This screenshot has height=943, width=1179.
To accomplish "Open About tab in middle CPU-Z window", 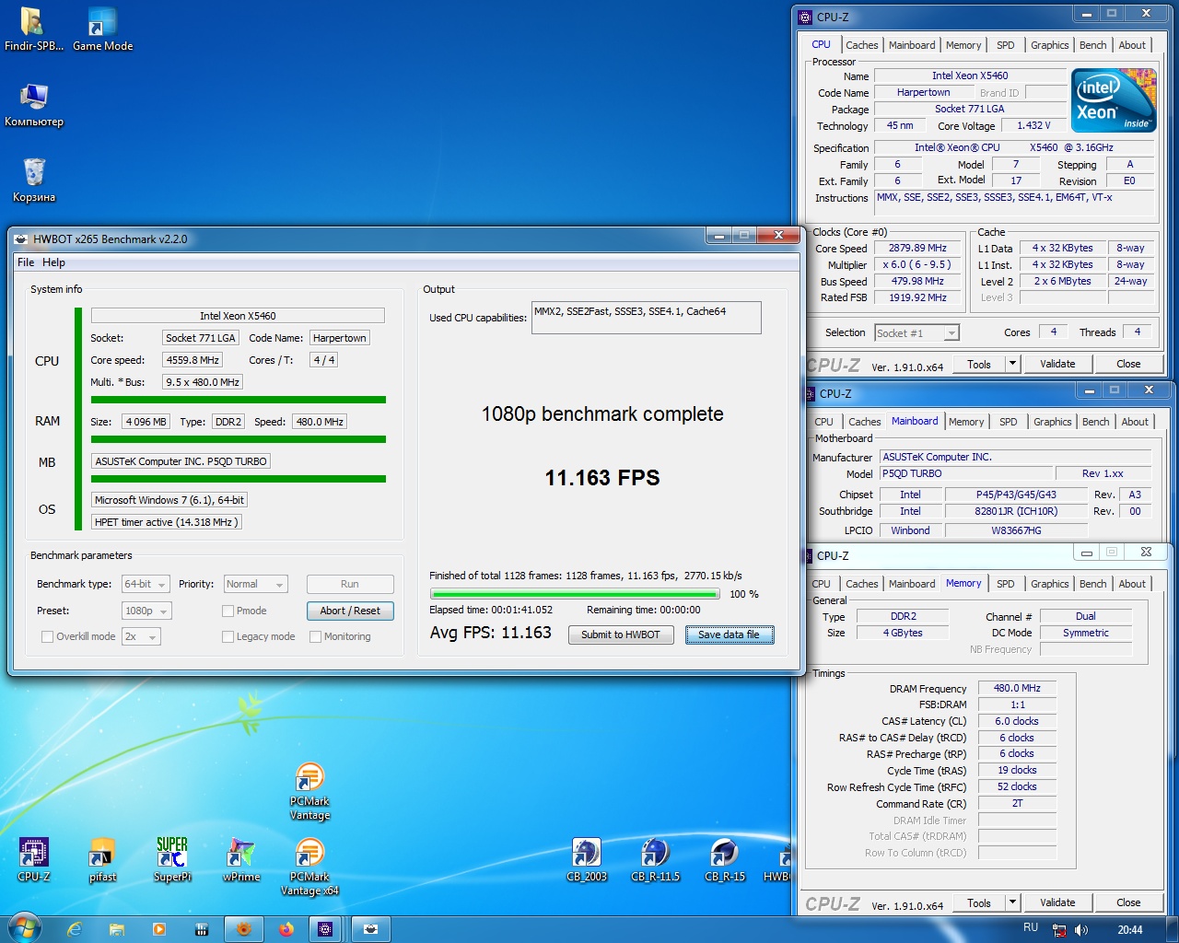I will click(x=1135, y=422).
